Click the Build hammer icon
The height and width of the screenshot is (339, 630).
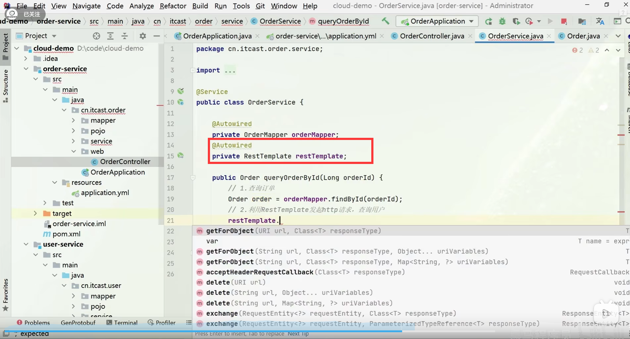(x=385, y=21)
